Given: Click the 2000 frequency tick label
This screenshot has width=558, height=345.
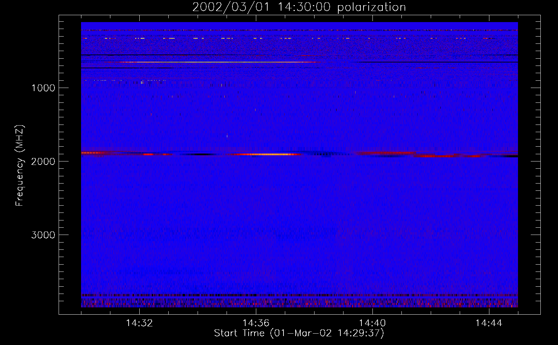Looking at the screenshot, I should click(x=43, y=161).
